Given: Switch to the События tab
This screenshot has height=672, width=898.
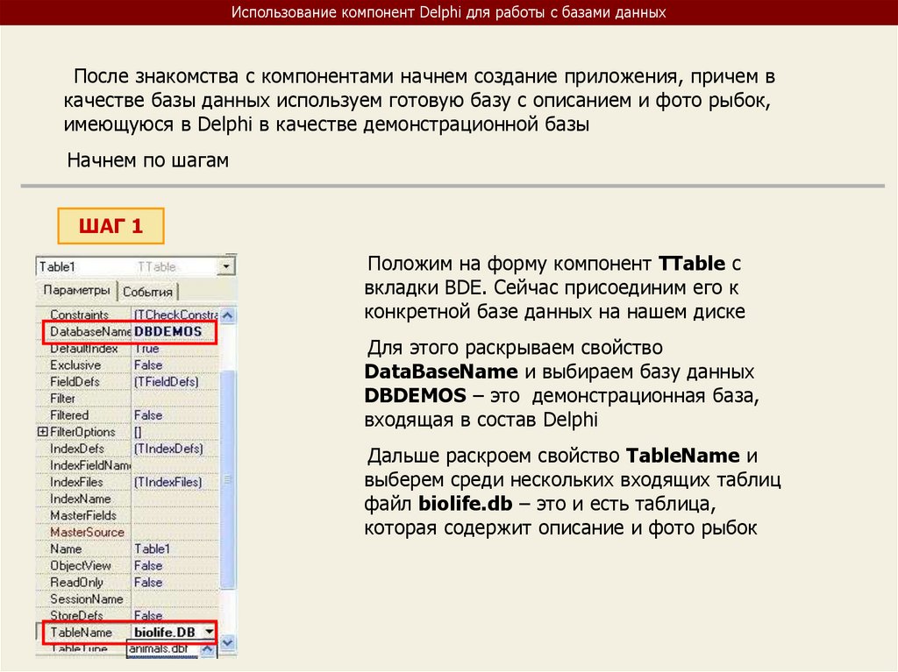Looking at the screenshot, I should (147, 292).
